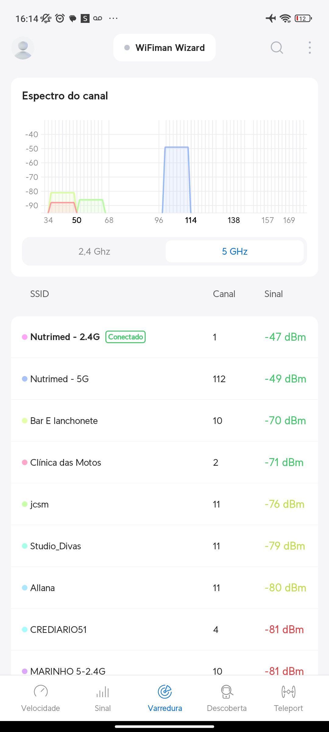329x732 pixels.
Task: Open the three-dot overflow menu
Action: (310, 48)
